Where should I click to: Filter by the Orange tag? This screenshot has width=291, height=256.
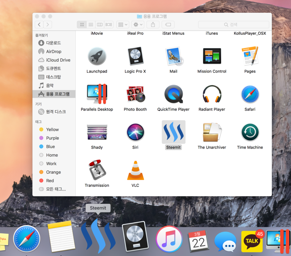tap(54, 172)
